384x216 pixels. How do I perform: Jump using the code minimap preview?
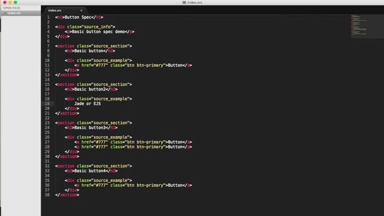pyautogui.click(x=367, y=26)
